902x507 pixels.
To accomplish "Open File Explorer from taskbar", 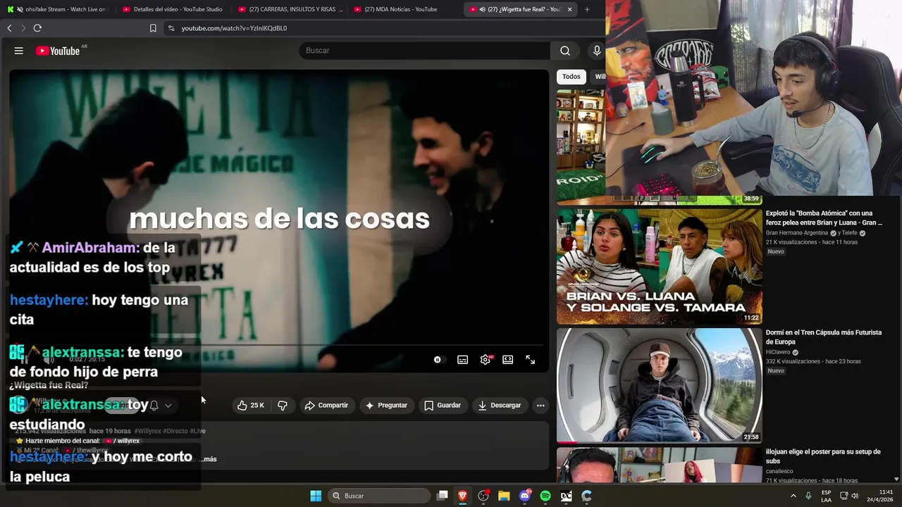I will pyautogui.click(x=504, y=496).
